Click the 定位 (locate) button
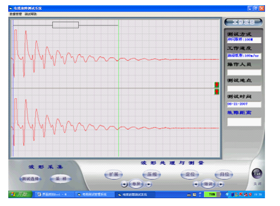This screenshot has width=280, height=206. (190, 174)
